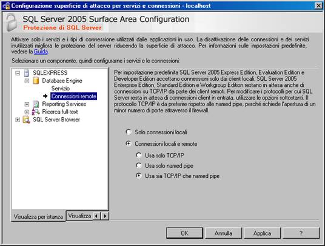Choose Usa solo named pipe option

point(138,165)
